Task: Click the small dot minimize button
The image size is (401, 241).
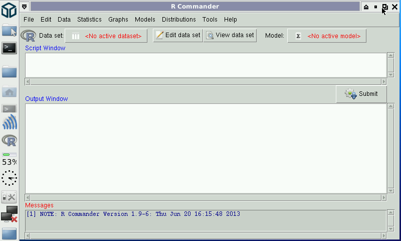Action: click(x=375, y=7)
